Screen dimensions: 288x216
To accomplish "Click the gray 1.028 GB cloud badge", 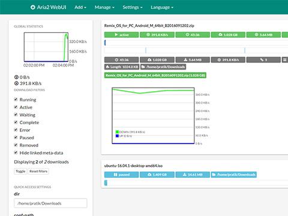I will 157,60.
